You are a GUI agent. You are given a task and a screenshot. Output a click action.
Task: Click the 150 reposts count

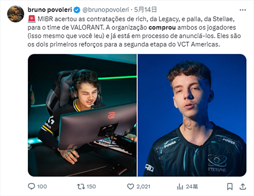pos(91,187)
